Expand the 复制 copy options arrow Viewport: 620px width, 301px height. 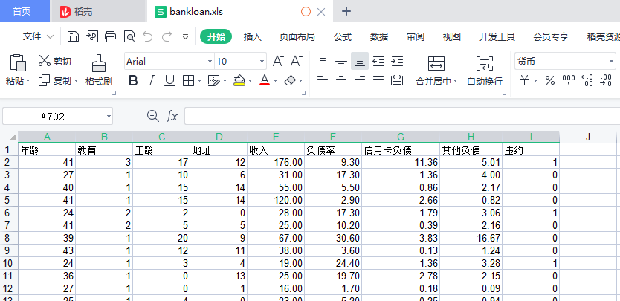(x=76, y=81)
